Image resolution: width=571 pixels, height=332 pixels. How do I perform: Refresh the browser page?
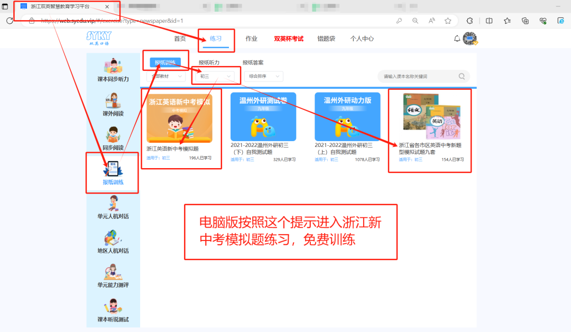(10, 21)
